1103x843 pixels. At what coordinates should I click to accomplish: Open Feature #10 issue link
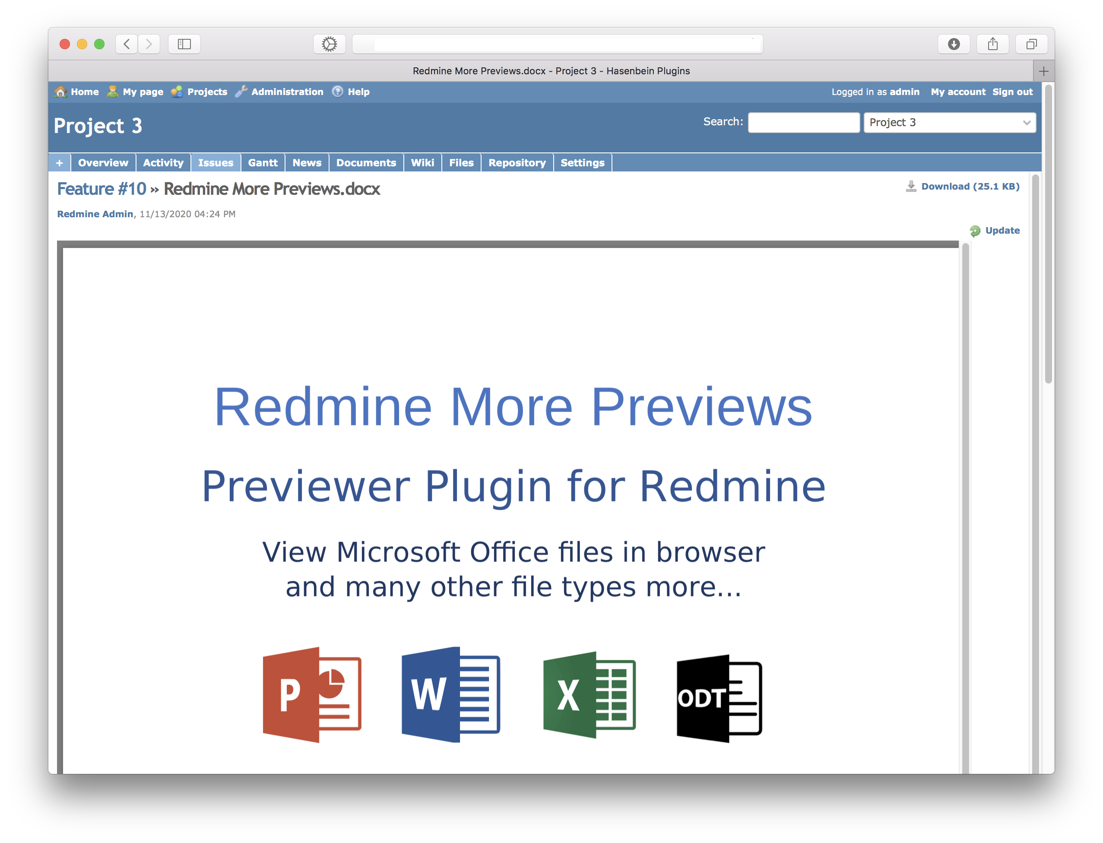click(101, 189)
